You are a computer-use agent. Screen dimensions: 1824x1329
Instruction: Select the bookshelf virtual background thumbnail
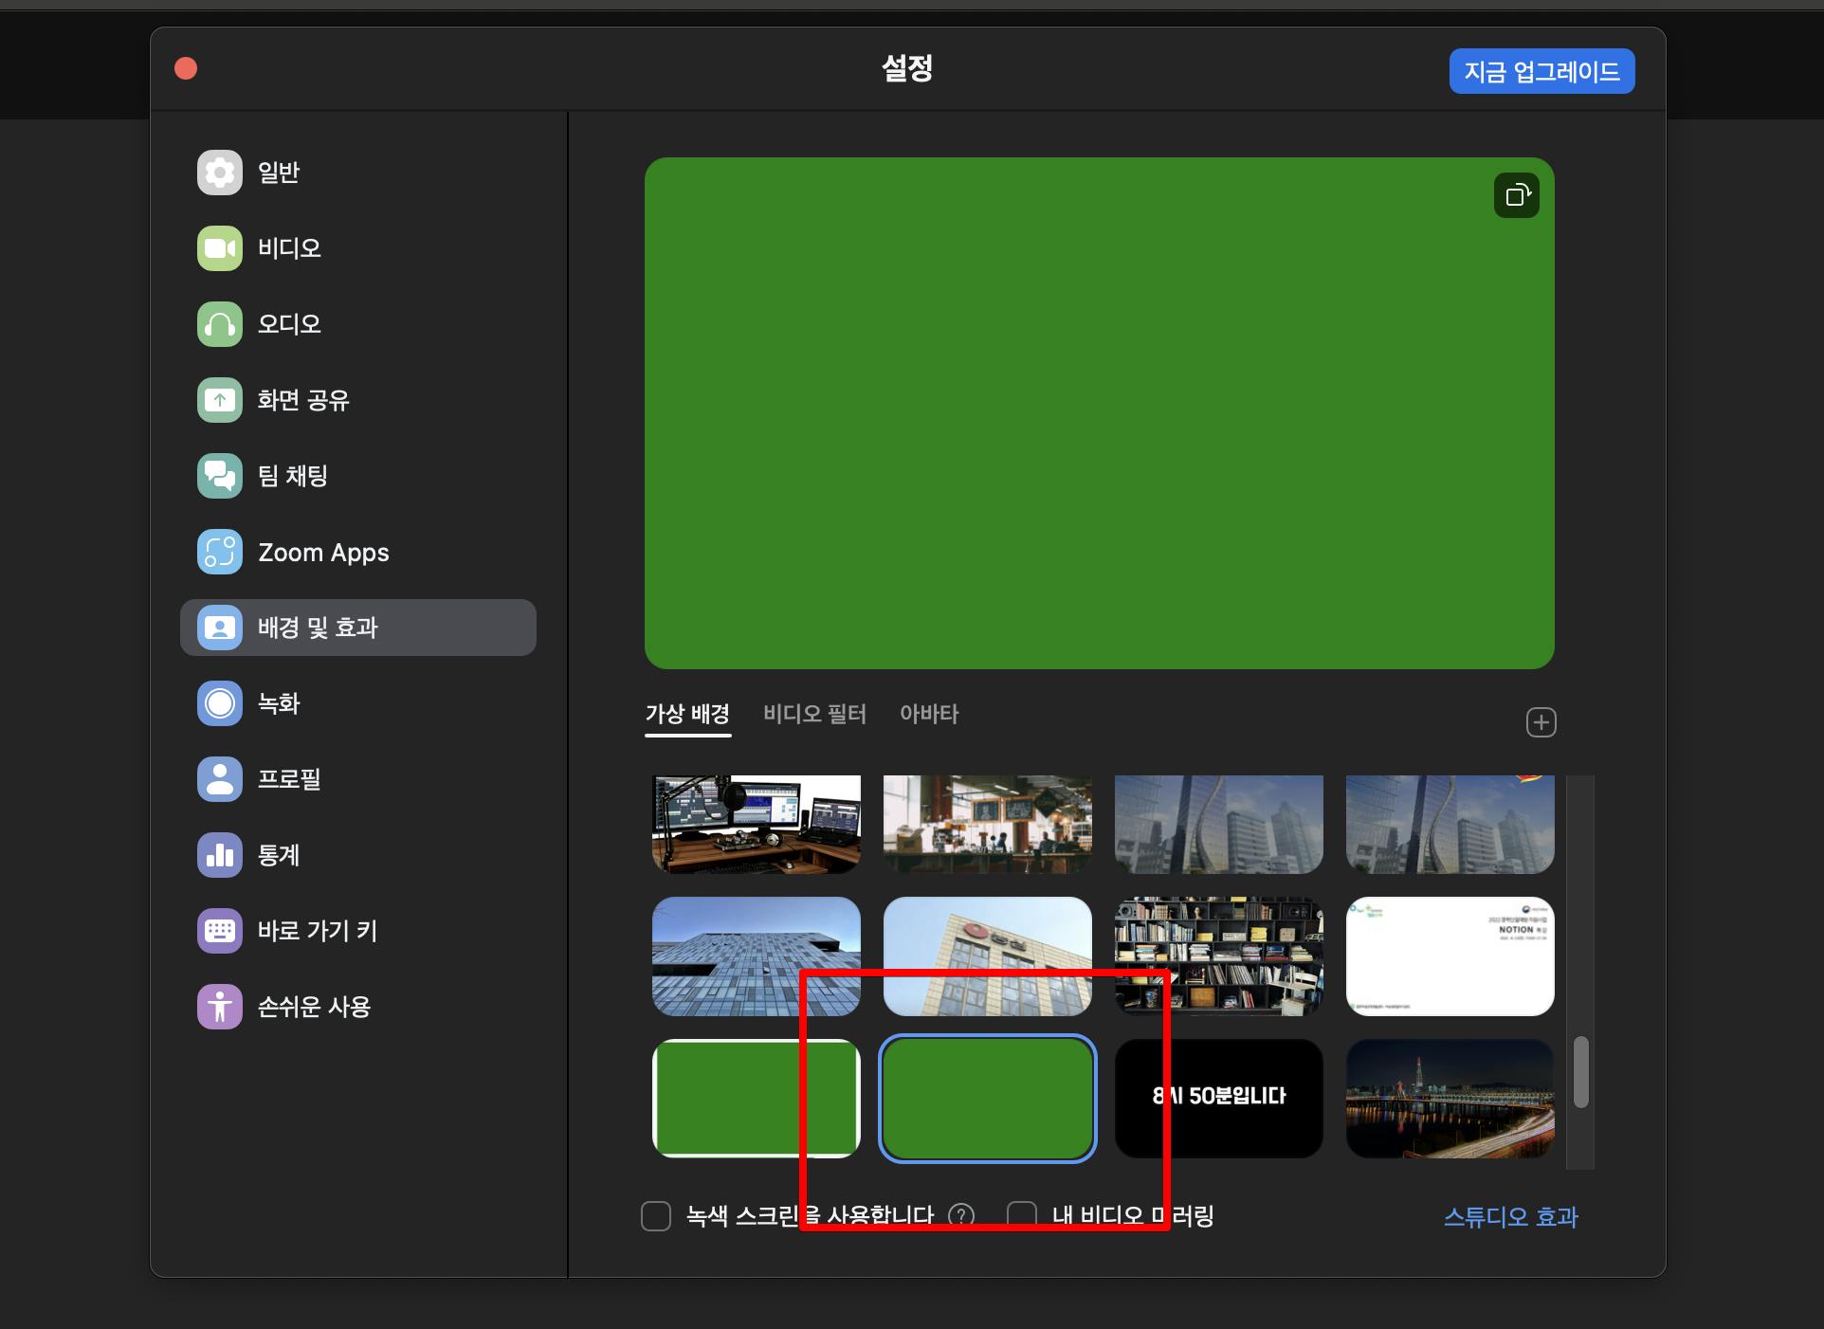[x=1218, y=956]
